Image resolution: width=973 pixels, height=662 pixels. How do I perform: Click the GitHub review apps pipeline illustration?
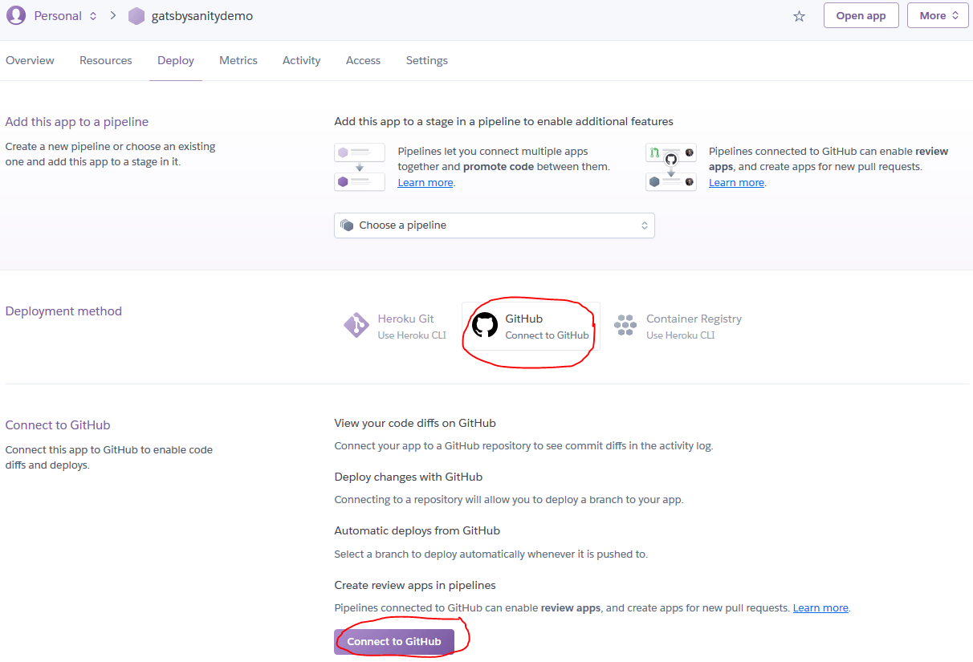coord(671,167)
